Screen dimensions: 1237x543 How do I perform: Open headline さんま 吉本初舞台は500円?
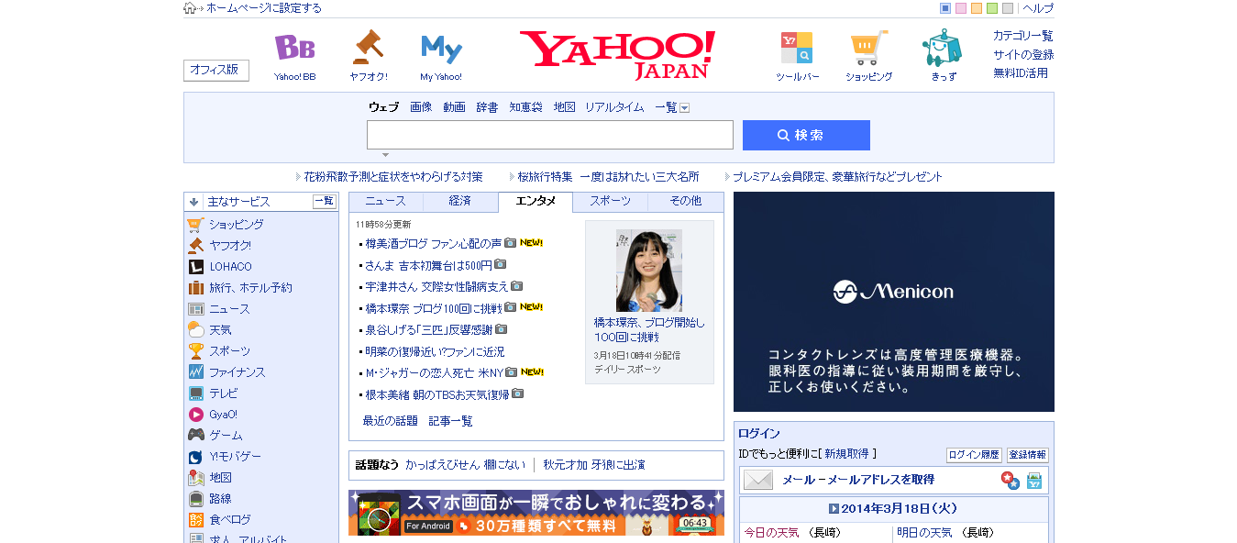click(428, 265)
